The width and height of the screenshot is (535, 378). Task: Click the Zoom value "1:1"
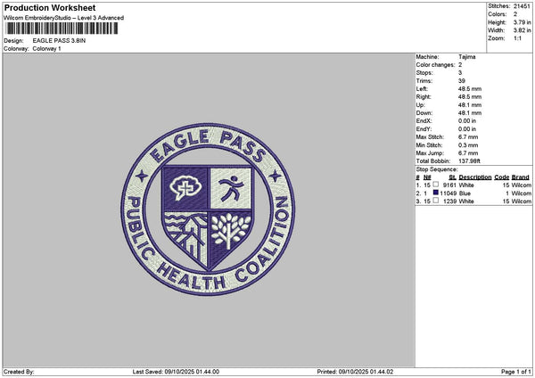pyautogui.click(x=517, y=38)
